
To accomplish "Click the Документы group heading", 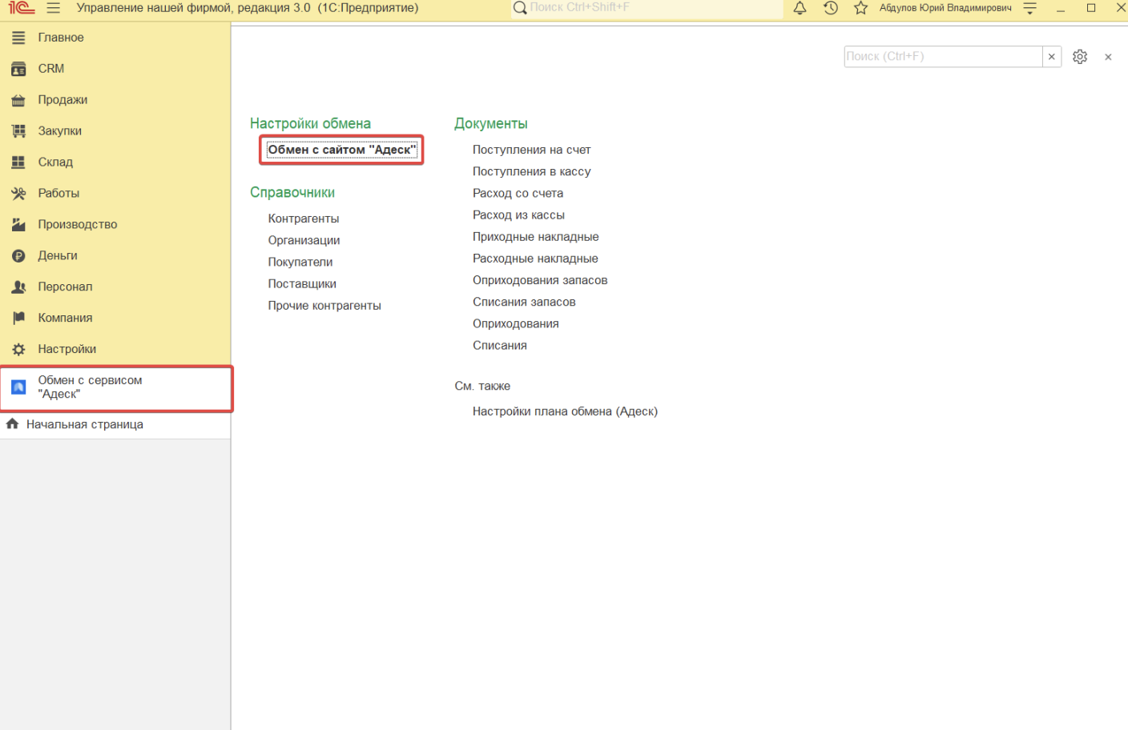I will coord(491,123).
